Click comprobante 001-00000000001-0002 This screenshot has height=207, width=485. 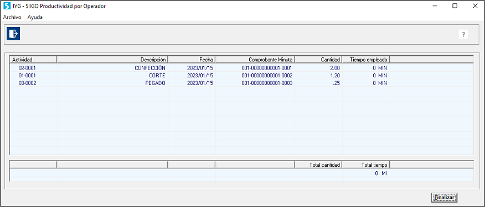click(255, 76)
